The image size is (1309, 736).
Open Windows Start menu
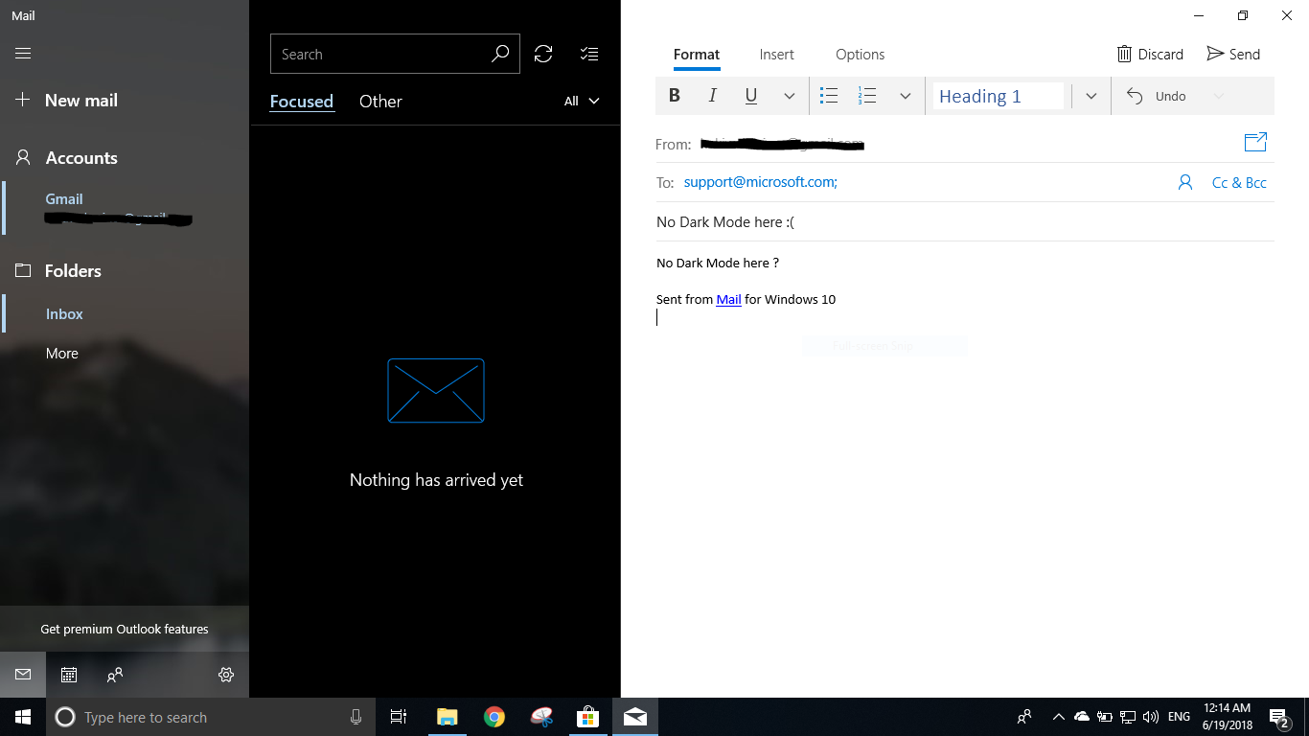23,717
